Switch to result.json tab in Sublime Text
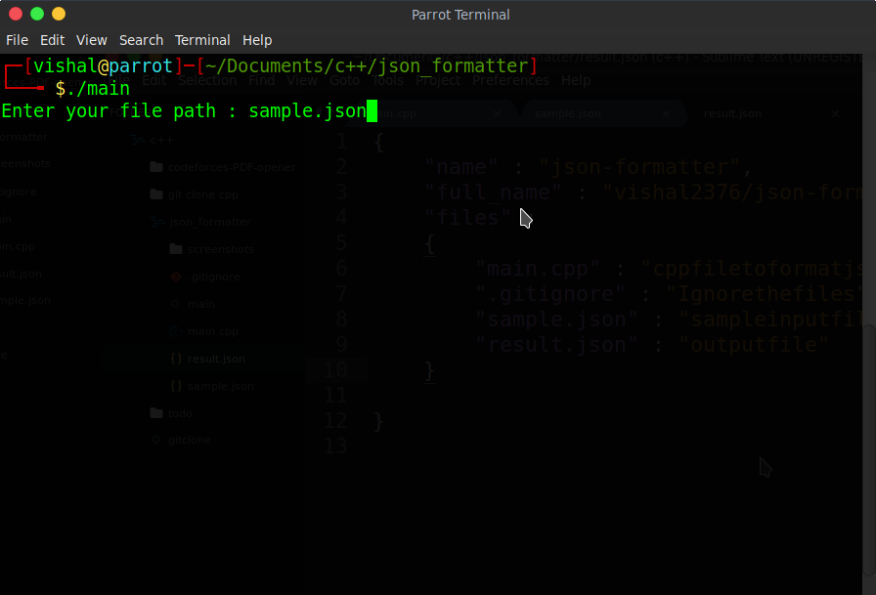876x595 pixels. (732, 114)
